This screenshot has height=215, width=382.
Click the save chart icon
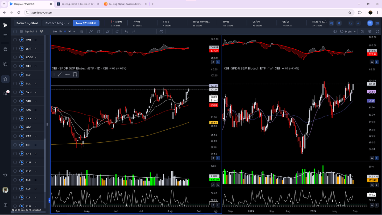click(x=161, y=32)
